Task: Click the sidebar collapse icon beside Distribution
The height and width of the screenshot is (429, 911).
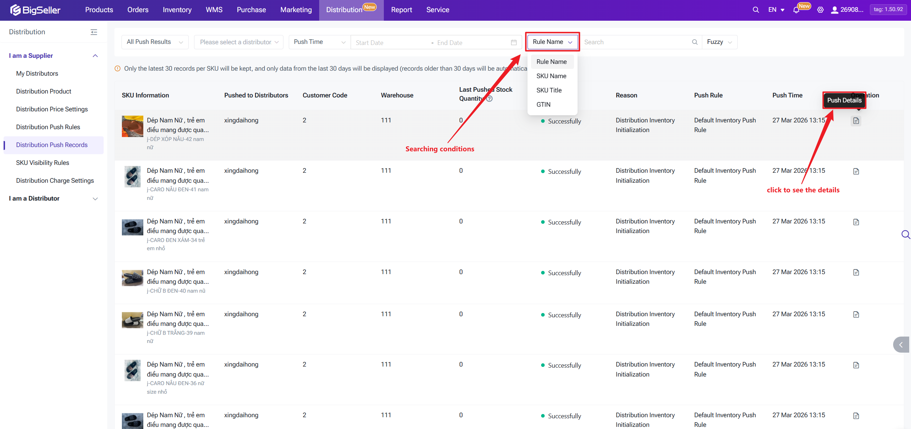Action: point(94,32)
